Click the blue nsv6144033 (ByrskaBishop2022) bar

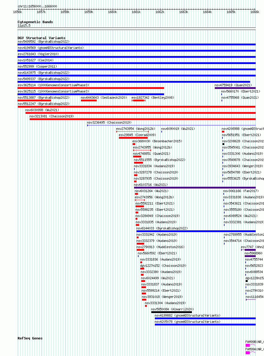point(196,231)
